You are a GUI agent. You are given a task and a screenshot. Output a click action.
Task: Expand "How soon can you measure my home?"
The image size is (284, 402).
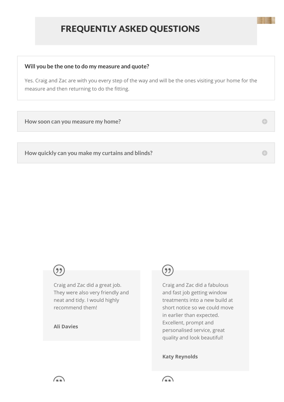click(146, 122)
